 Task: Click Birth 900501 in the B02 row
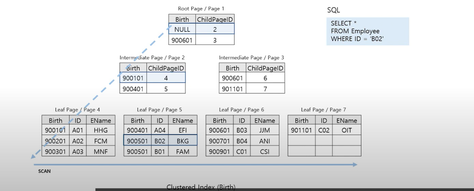137,141
